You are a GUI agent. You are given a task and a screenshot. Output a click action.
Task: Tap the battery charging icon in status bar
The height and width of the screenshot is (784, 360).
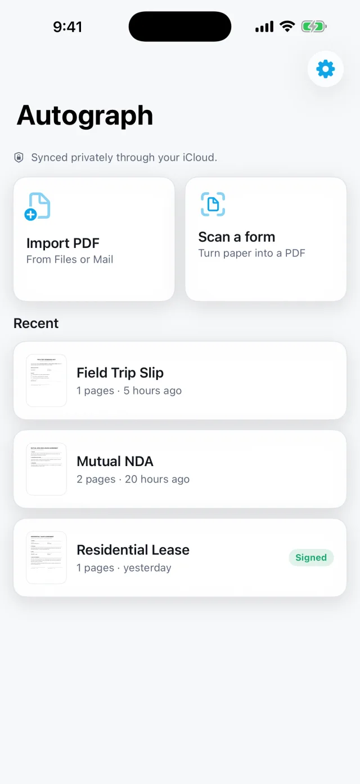point(314,26)
